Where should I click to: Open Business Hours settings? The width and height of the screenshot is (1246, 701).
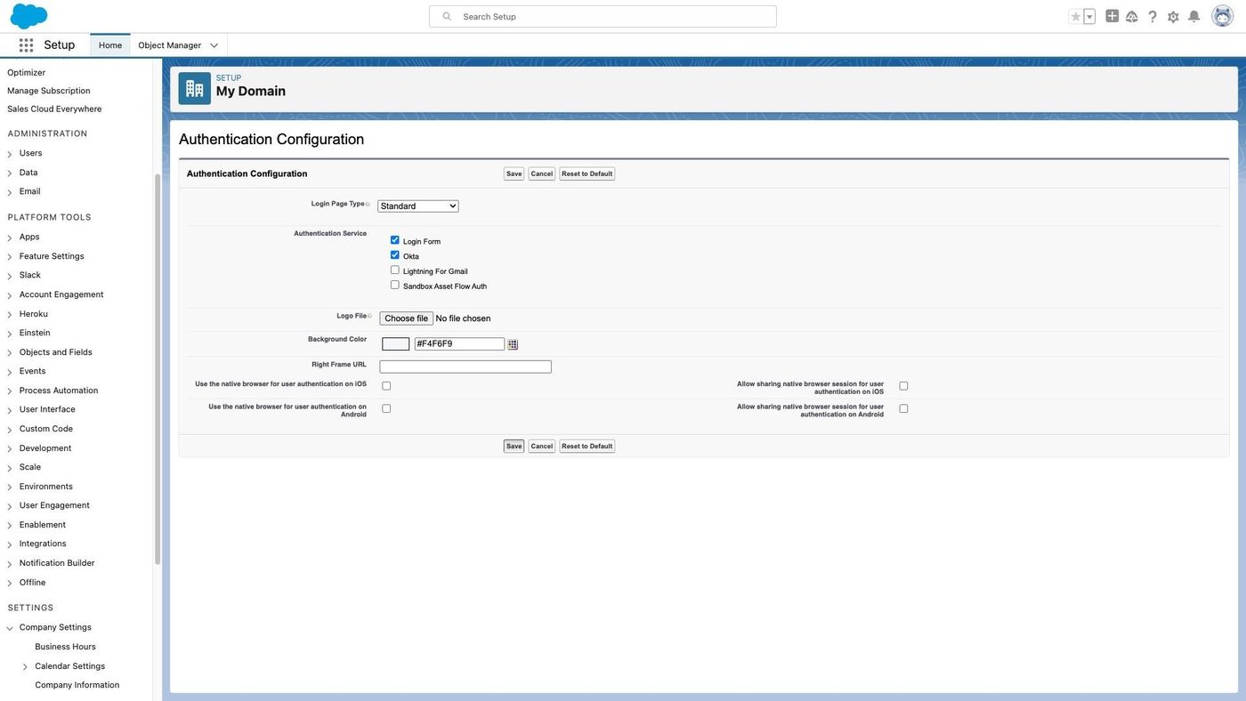65,647
